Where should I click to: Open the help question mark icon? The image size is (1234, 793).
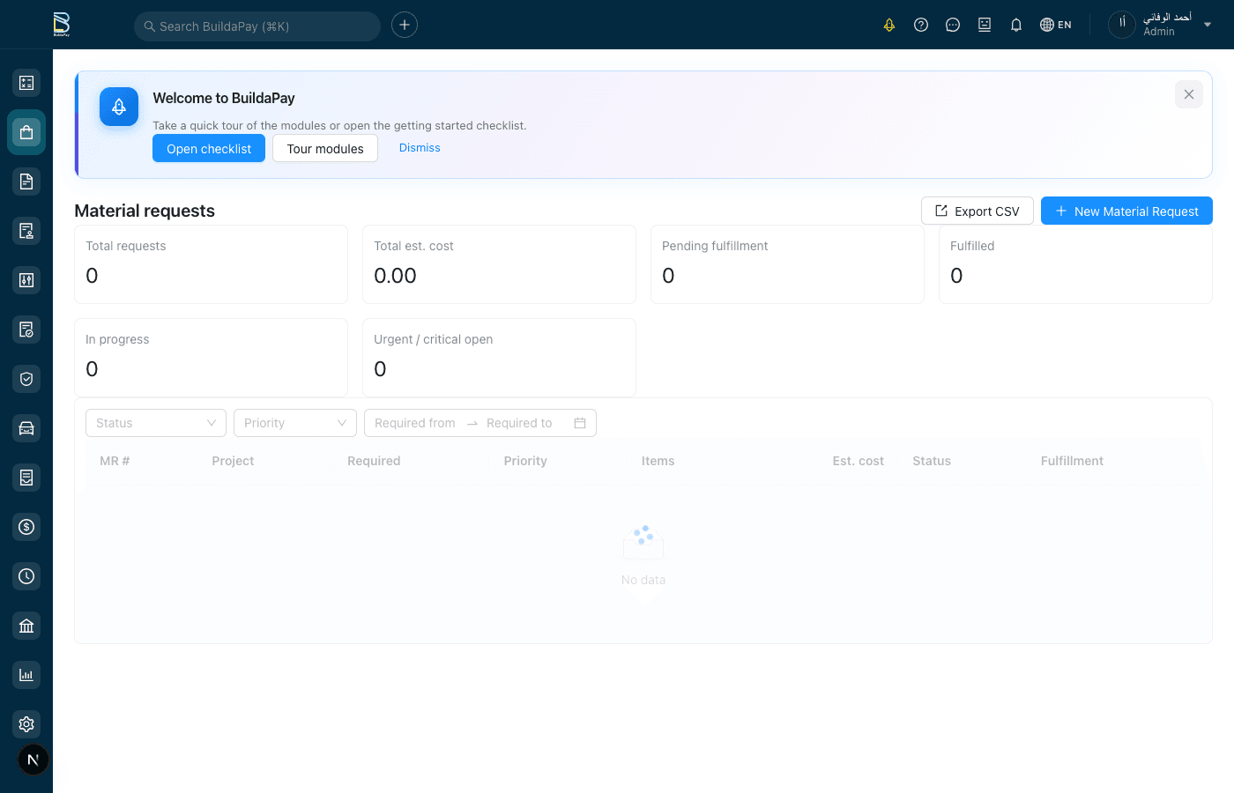pos(921,25)
